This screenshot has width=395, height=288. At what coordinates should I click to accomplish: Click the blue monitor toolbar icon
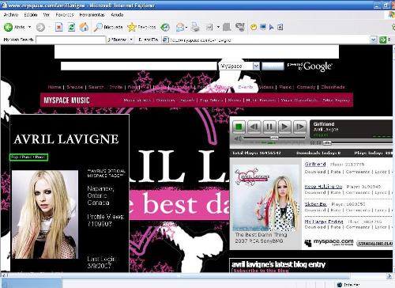pyautogui.click(x=263, y=27)
